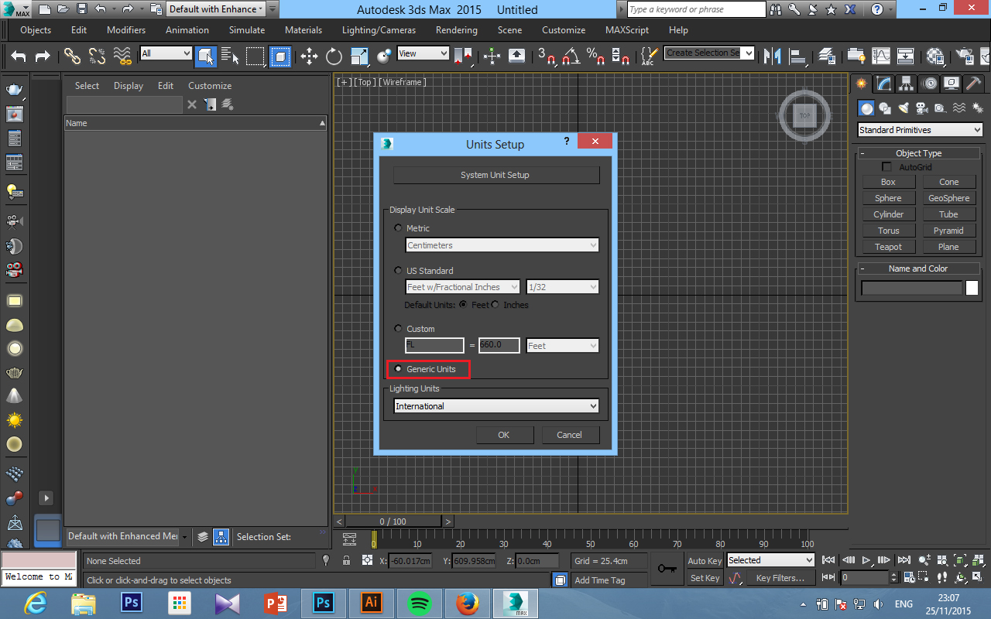
Task: Launch Firefox from the taskbar
Action: [469, 603]
